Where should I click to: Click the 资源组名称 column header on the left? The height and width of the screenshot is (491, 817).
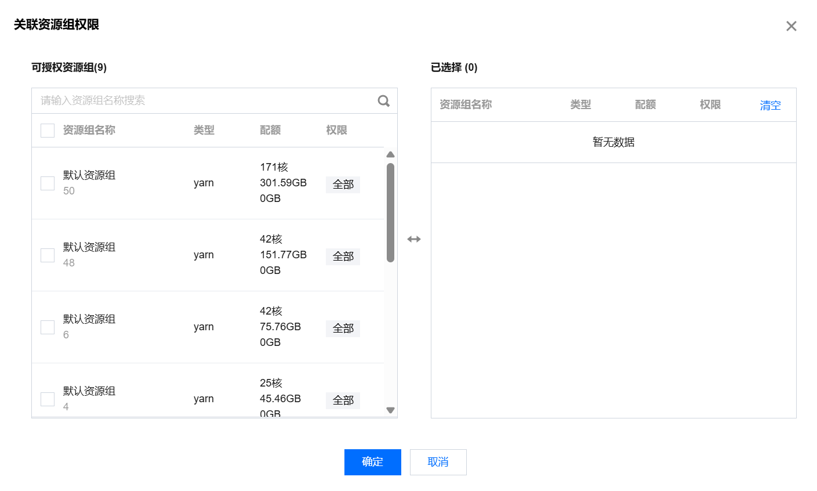tap(89, 131)
